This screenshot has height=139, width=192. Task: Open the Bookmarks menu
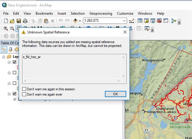pos(44,13)
